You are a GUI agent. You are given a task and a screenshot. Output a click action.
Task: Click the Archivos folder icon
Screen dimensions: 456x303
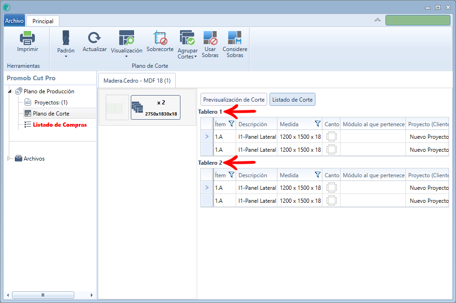pos(19,158)
